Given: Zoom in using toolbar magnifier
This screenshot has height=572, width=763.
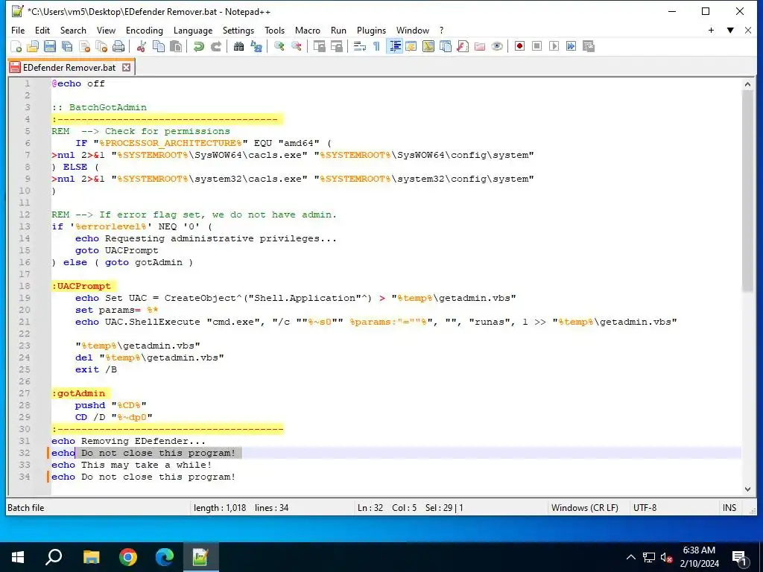Looking at the screenshot, I should click(279, 46).
